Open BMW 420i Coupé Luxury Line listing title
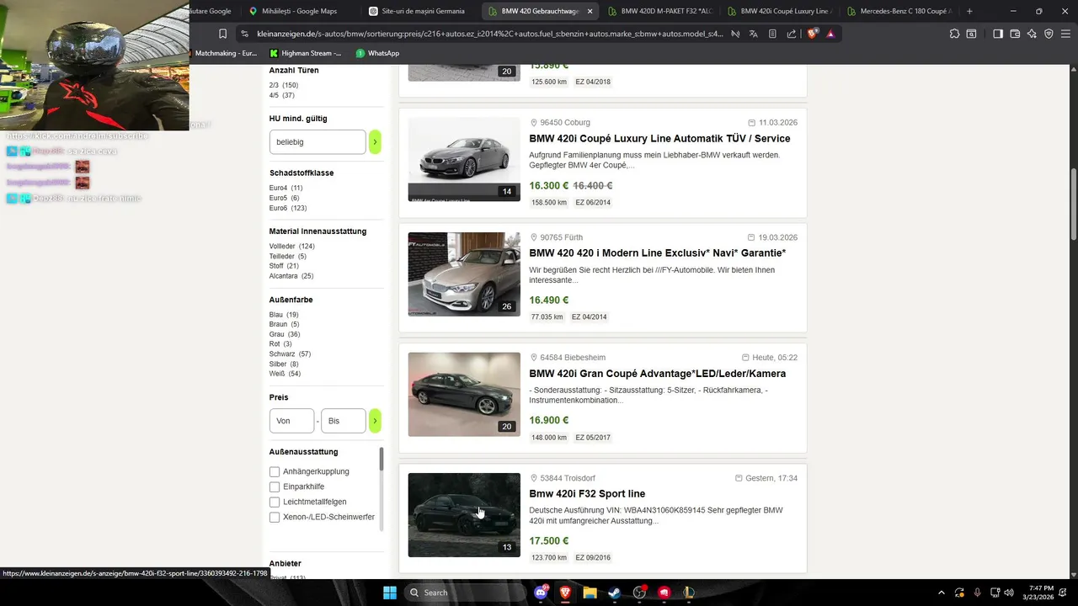Viewport: 1078px width, 606px height. 659,138
